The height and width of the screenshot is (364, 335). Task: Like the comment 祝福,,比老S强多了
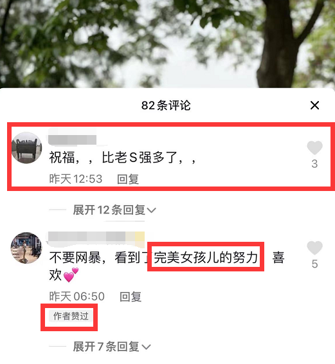314,148
